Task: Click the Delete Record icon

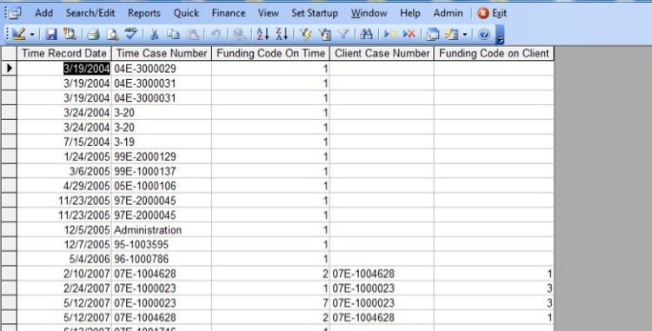Action: pyautogui.click(x=409, y=34)
